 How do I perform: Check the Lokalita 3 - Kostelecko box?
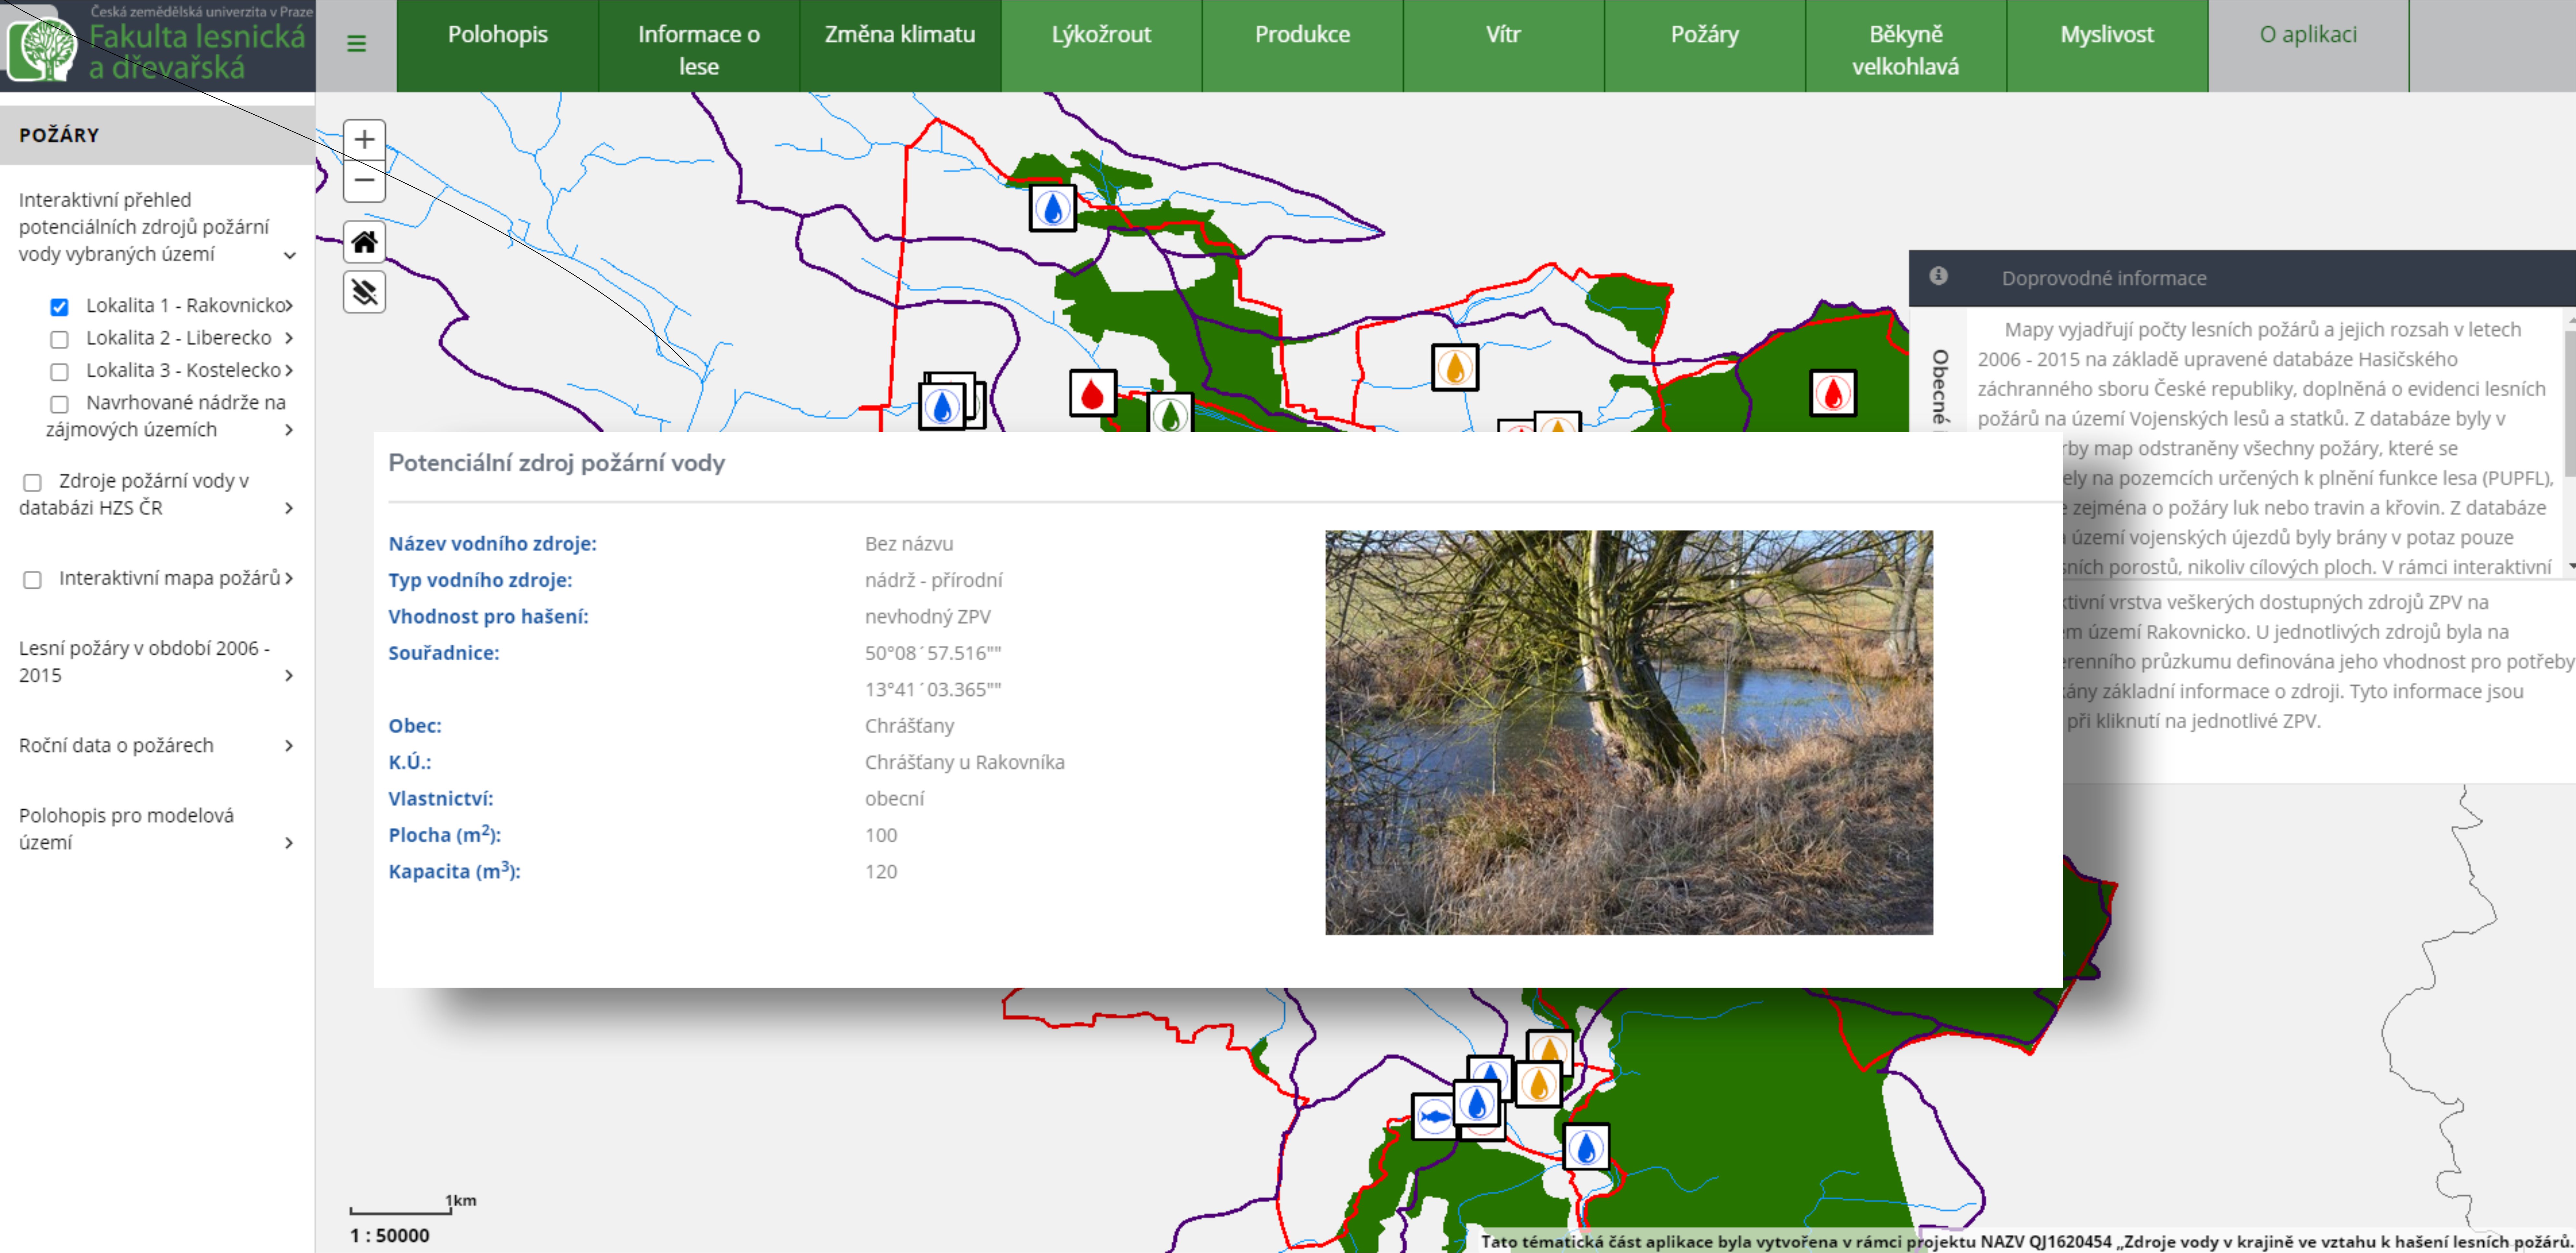pos(59,372)
